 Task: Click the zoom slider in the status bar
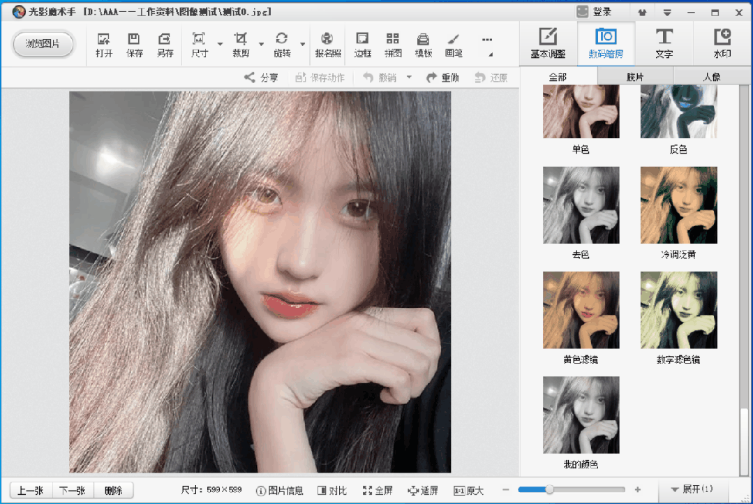point(549,490)
